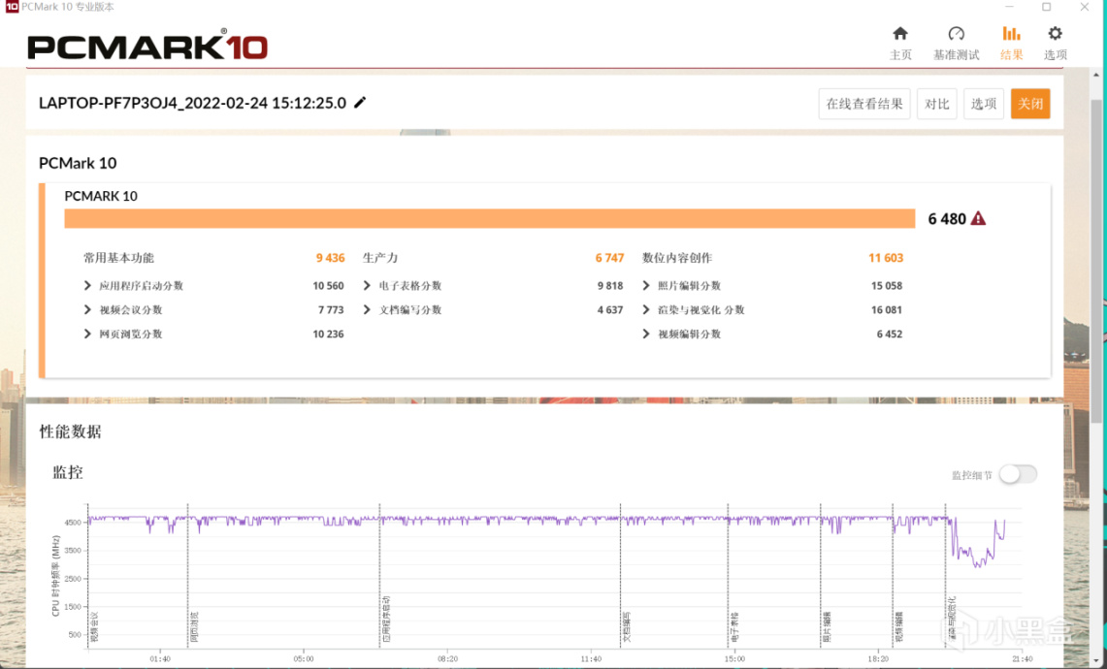
Task: Expand 视频编辑分数 row
Action: point(646,334)
